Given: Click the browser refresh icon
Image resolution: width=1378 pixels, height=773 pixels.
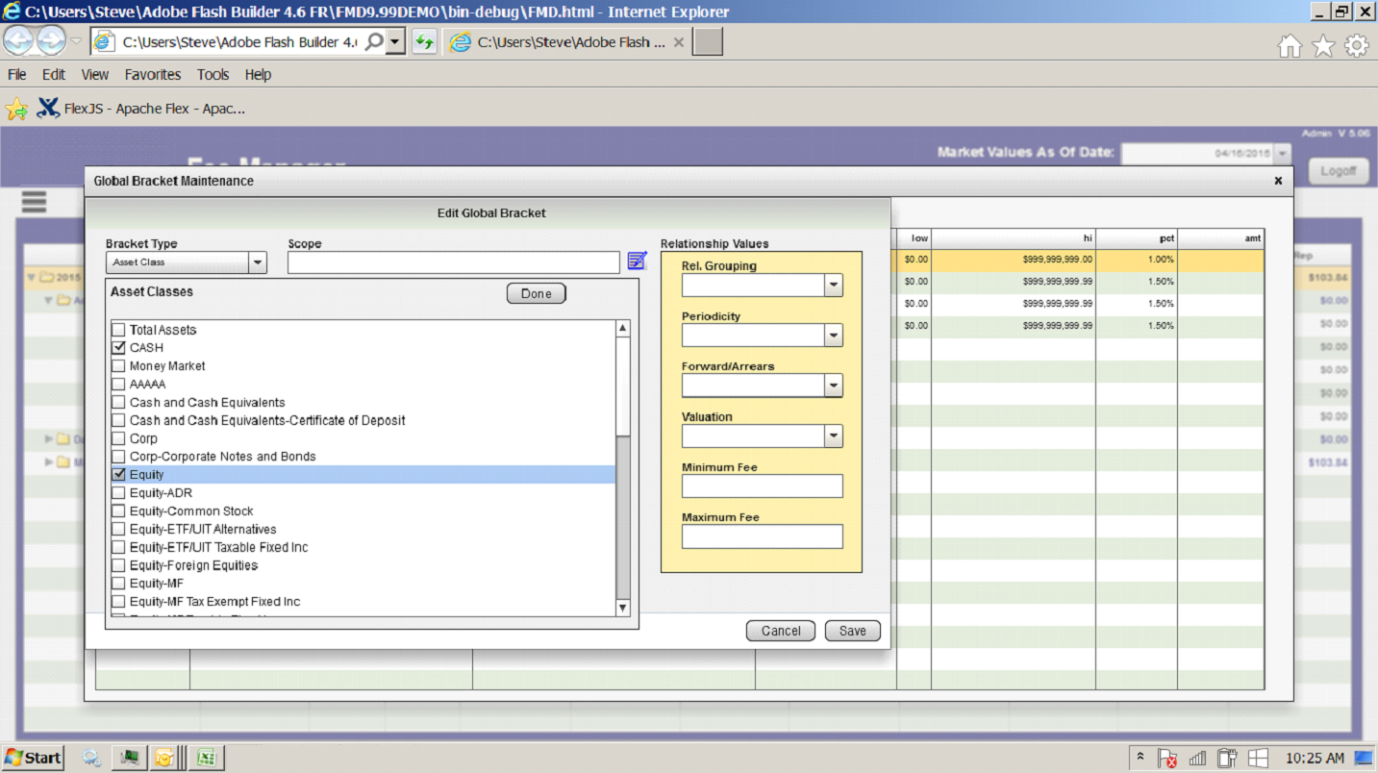Looking at the screenshot, I should [x=424, y=42].
